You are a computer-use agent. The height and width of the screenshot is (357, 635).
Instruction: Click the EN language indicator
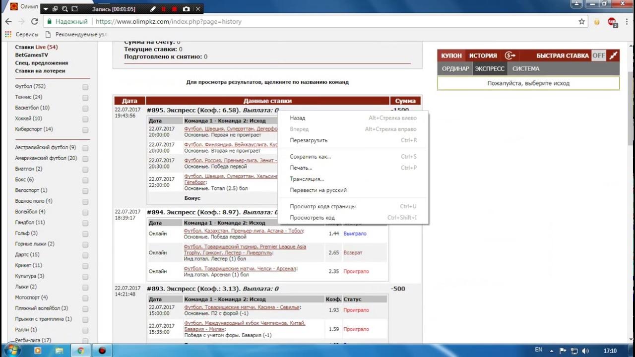[539, 350]
